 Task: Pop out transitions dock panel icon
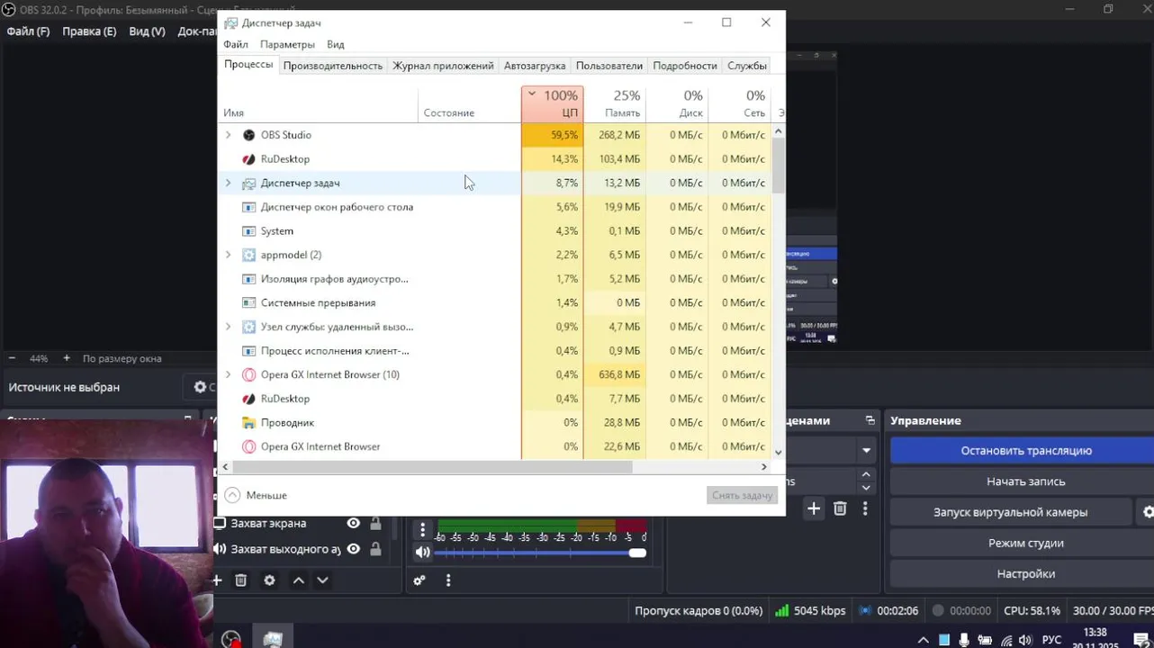(870, 420)
